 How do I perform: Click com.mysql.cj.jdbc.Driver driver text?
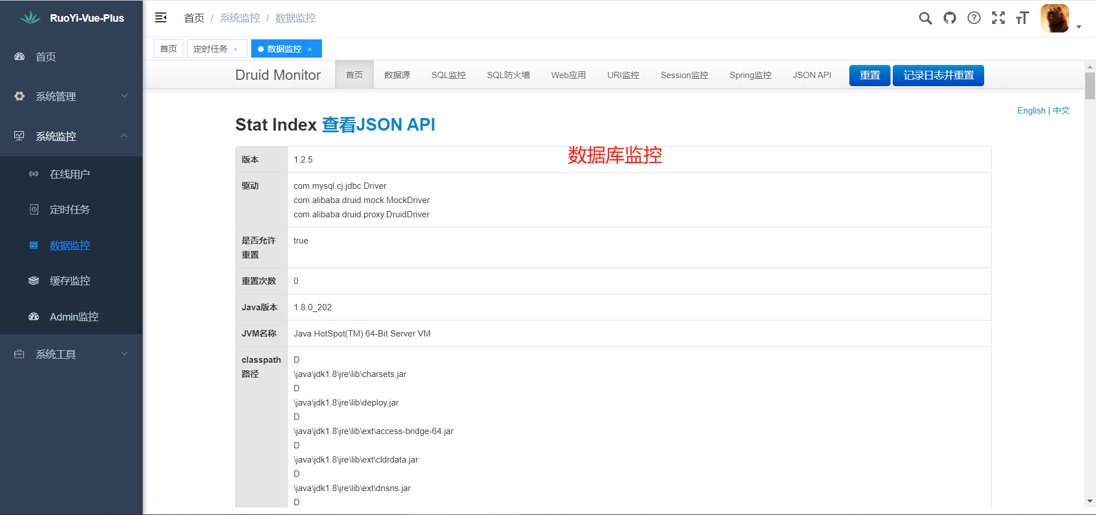(340, 186)
